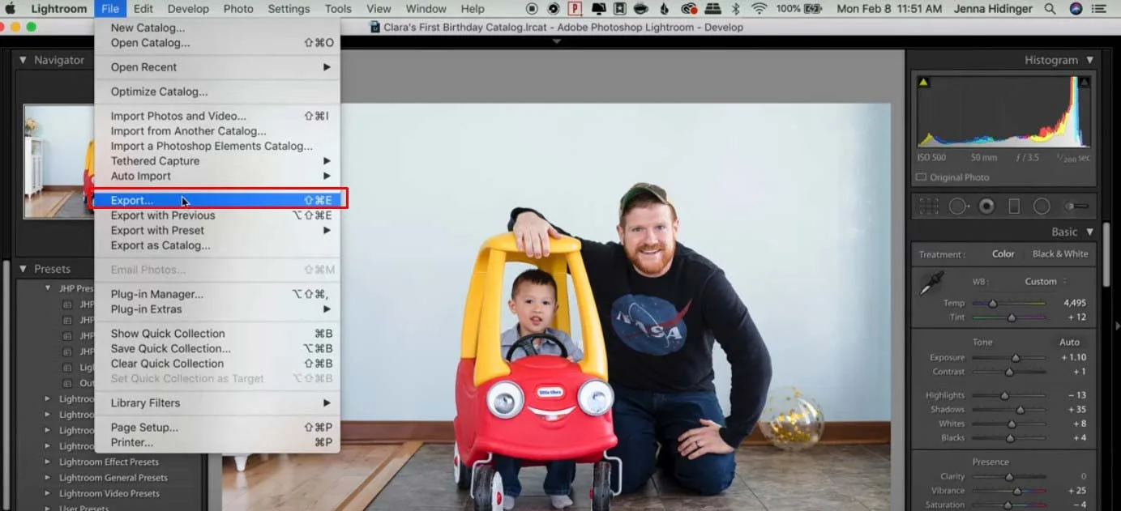The height and width of the screenshot is (511, 1121).
Task: Click the screen recording circle menu bar icon
Action: 532,9
